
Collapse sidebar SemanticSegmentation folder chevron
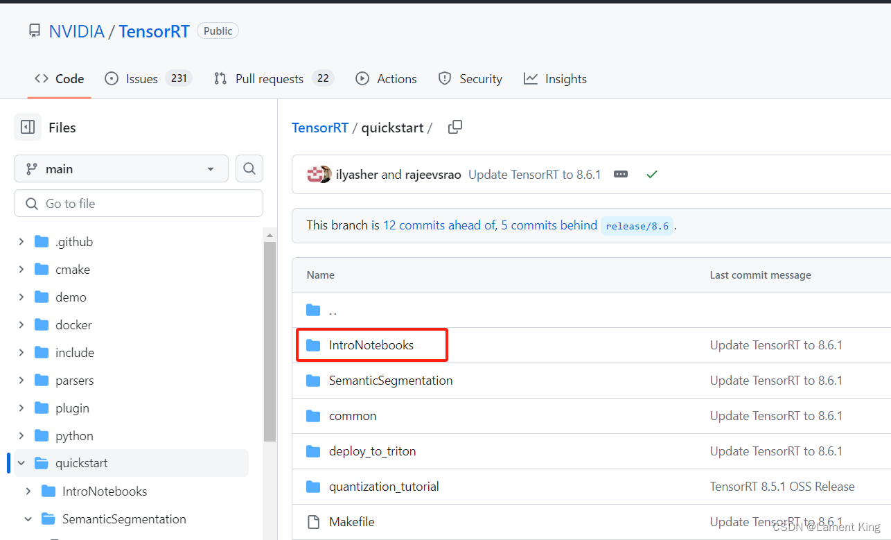(28, 519)
